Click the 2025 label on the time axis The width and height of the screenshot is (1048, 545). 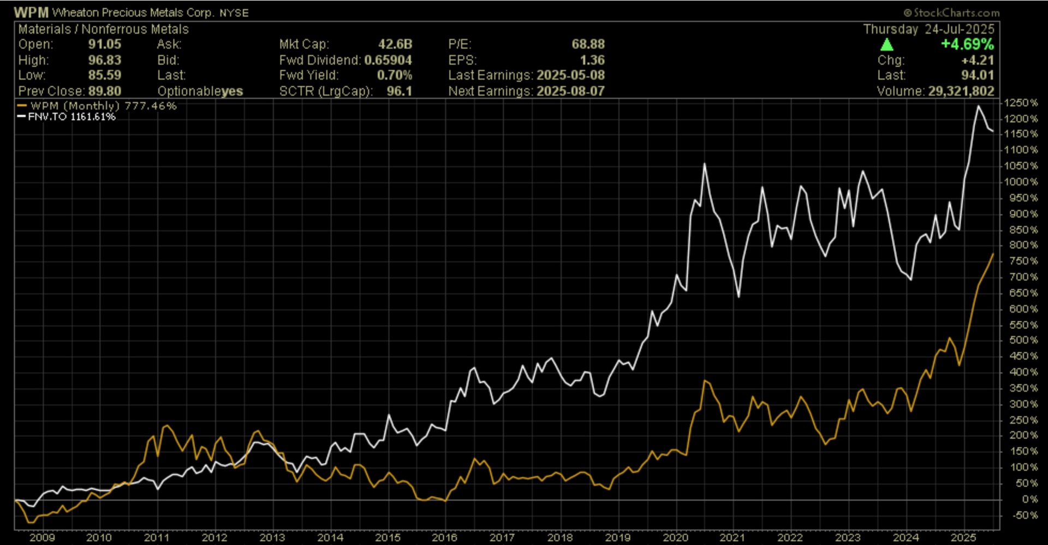click(x=963, y=537)
